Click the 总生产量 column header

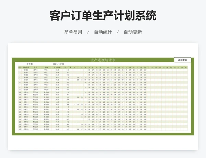(68, 67)
